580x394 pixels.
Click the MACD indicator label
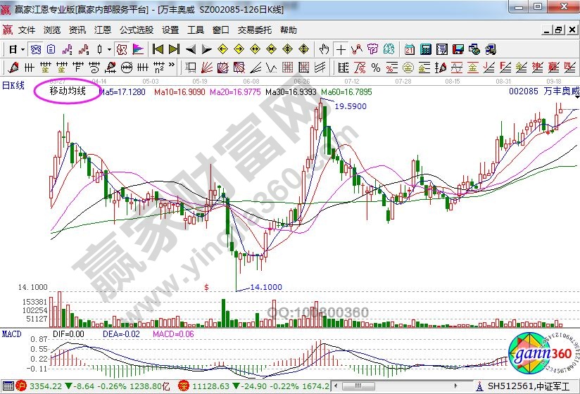pos(11,332)
